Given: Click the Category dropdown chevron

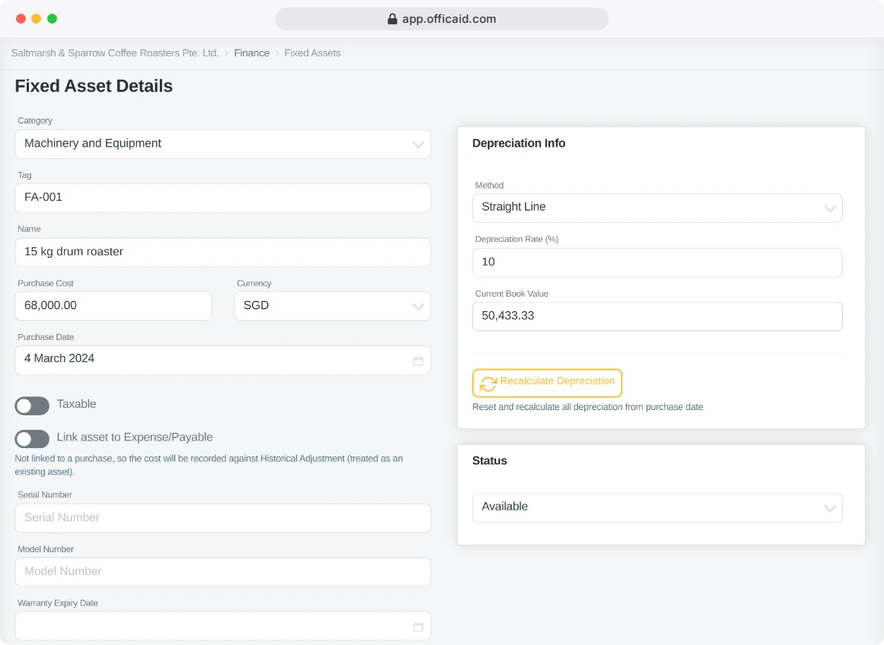Looking at the screenshot, I should click(x=418, y=145).
